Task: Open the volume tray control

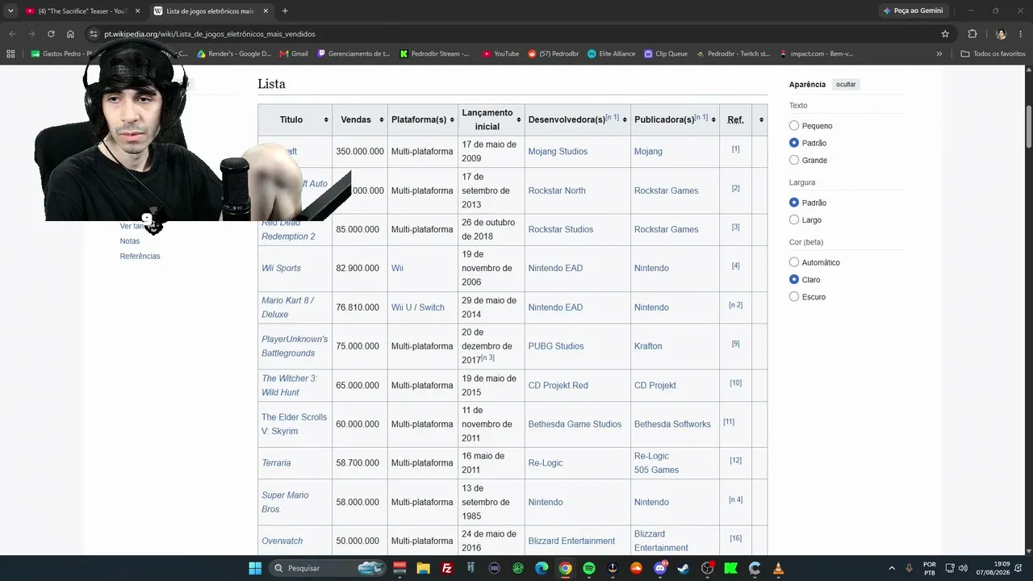Action: tap(963, 568)
